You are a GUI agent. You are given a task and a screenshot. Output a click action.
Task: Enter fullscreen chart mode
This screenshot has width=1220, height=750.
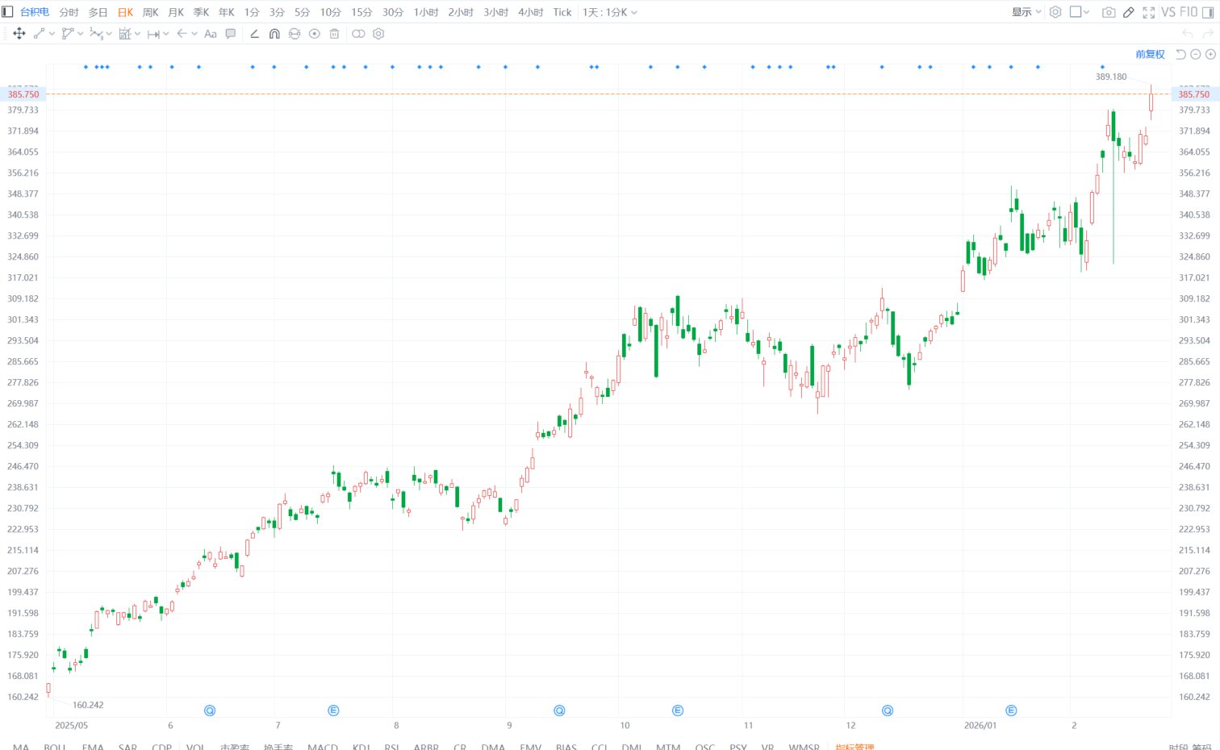click(x=1149, y=12)
